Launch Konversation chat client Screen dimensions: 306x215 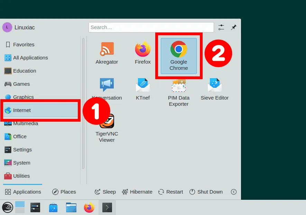107,89
